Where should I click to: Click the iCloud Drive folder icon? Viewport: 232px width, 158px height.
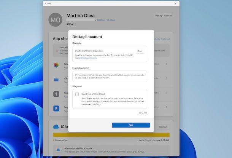56,80
